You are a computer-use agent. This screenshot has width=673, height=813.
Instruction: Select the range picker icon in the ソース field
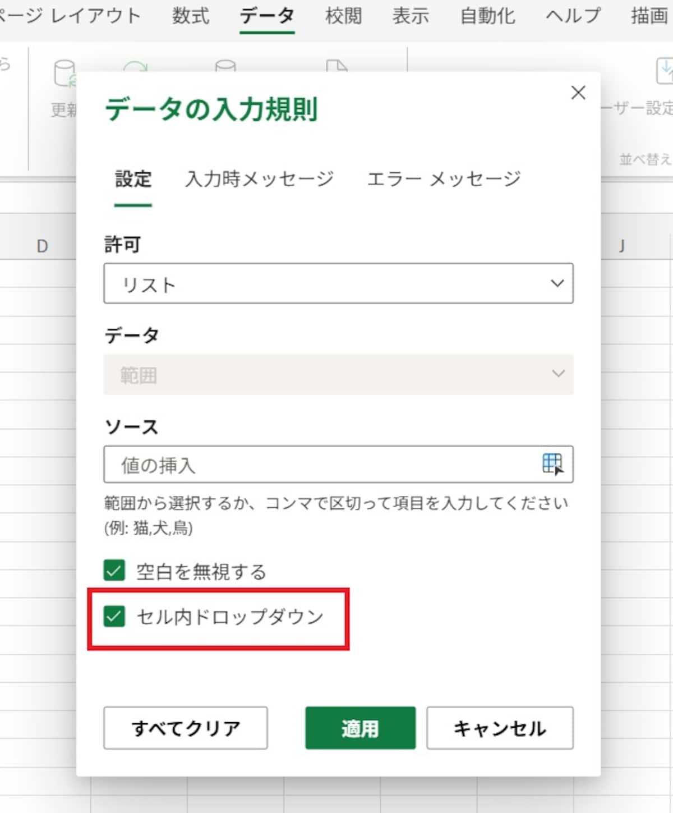(552, 464)
